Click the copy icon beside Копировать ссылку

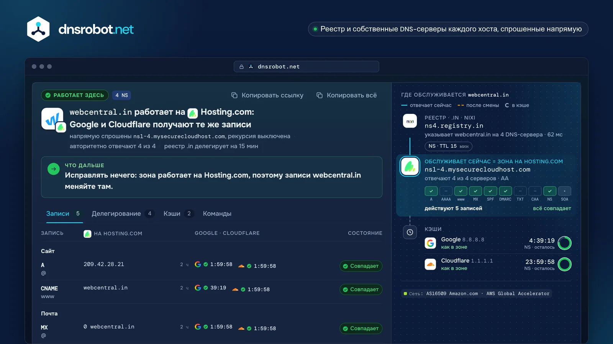point(234,95)
